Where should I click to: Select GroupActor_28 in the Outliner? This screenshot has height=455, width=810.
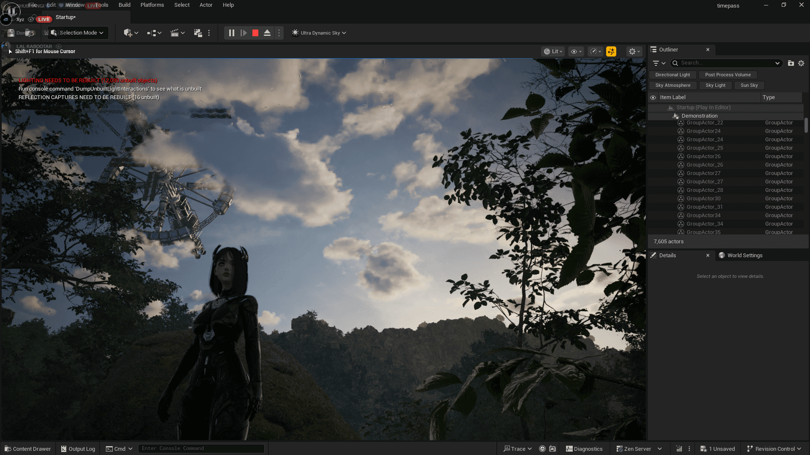[x=726, y=190]
